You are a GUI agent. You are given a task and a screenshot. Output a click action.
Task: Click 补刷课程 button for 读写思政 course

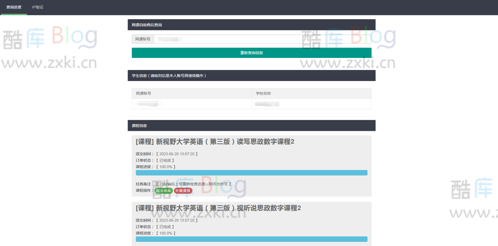(x=183, y=191)
